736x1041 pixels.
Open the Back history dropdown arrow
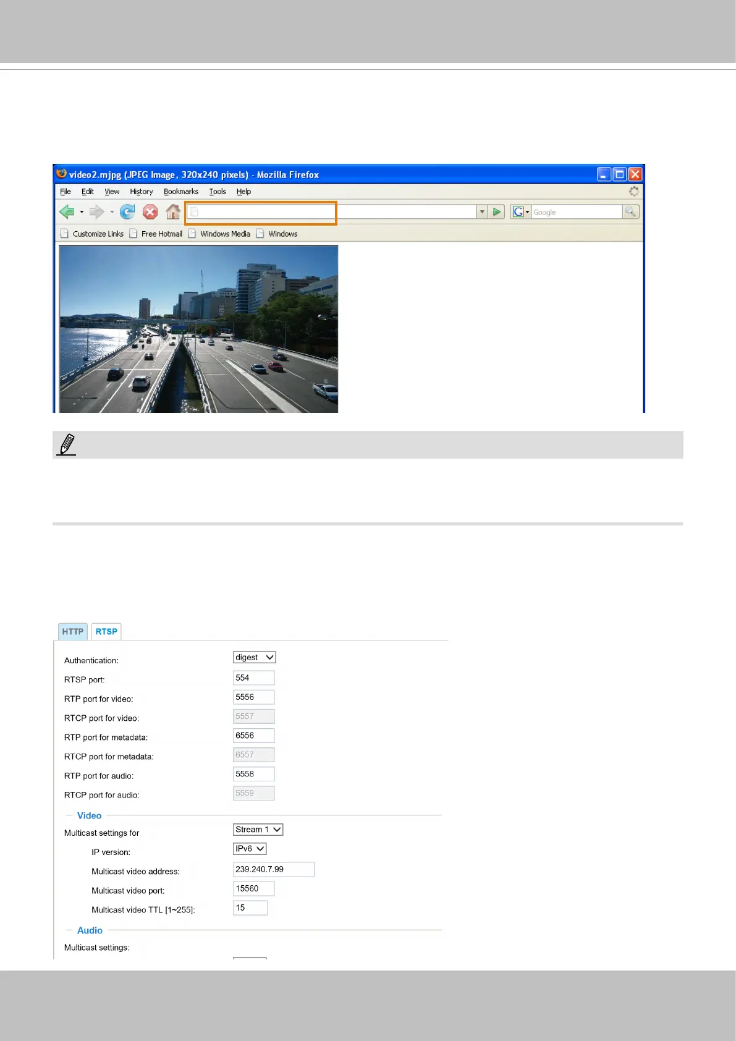82,212
